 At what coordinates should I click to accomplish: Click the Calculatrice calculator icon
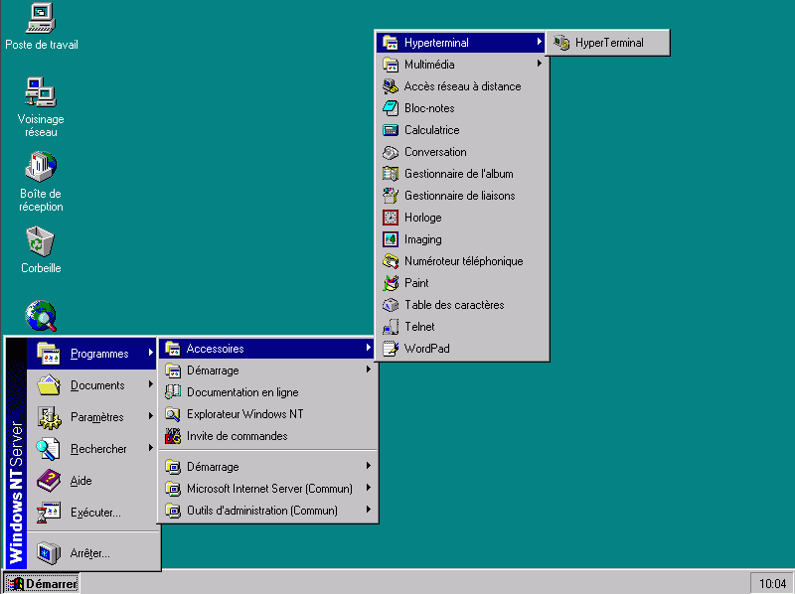pyautogui.click(x=391, y=130)
